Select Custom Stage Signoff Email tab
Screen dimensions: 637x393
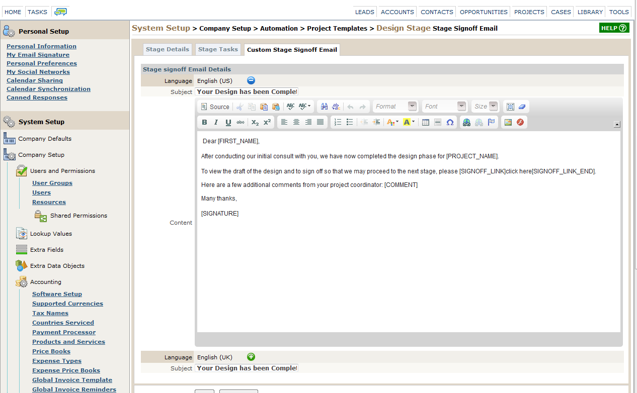(x=292, y=50)
